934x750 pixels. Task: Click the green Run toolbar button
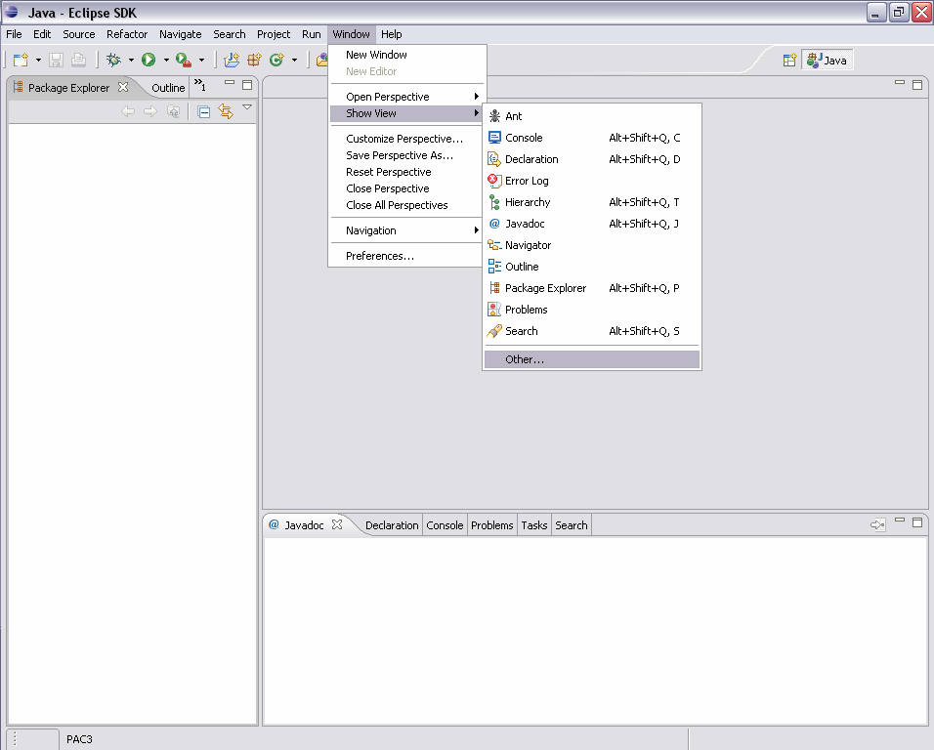coord(149,61)
